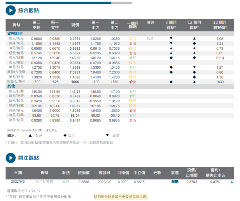The image size is (240, 201).
Task: Click the green up arrow in 歐元兌英鎊 row
Action: tap(232, 182)
